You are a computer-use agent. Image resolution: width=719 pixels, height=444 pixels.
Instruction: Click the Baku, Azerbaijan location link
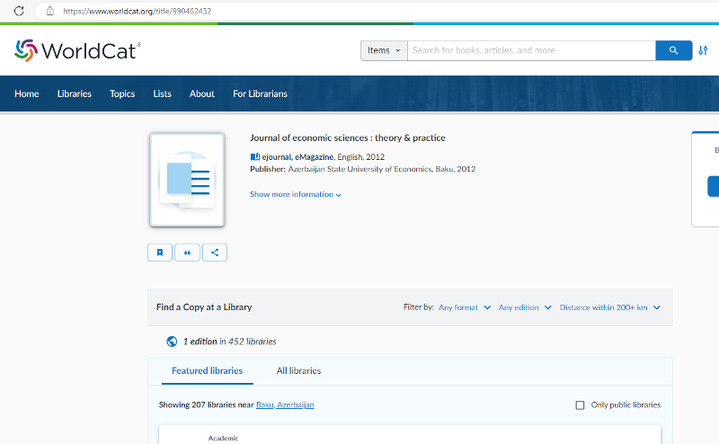[285, 405]
